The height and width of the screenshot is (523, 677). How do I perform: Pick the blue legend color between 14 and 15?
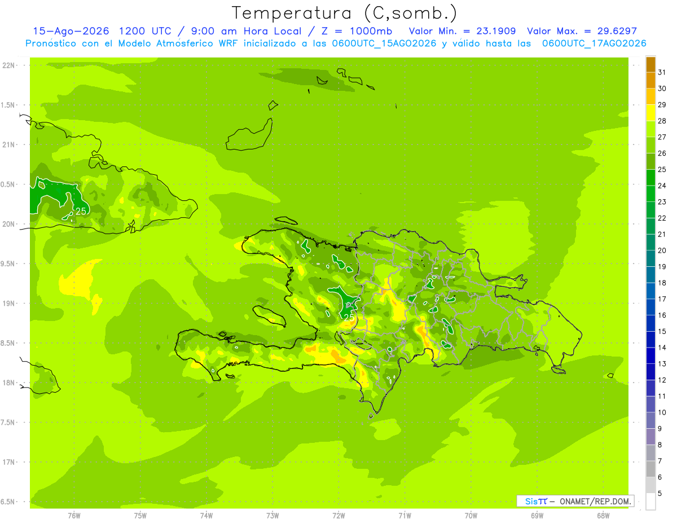coord(650,340)
